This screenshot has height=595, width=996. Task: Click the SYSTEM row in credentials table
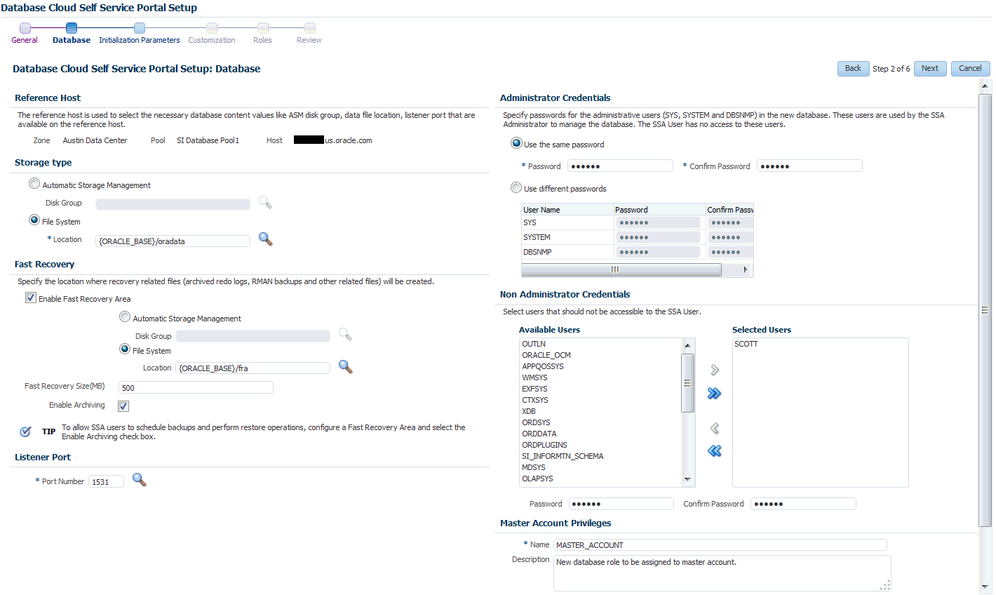[638, 237]
